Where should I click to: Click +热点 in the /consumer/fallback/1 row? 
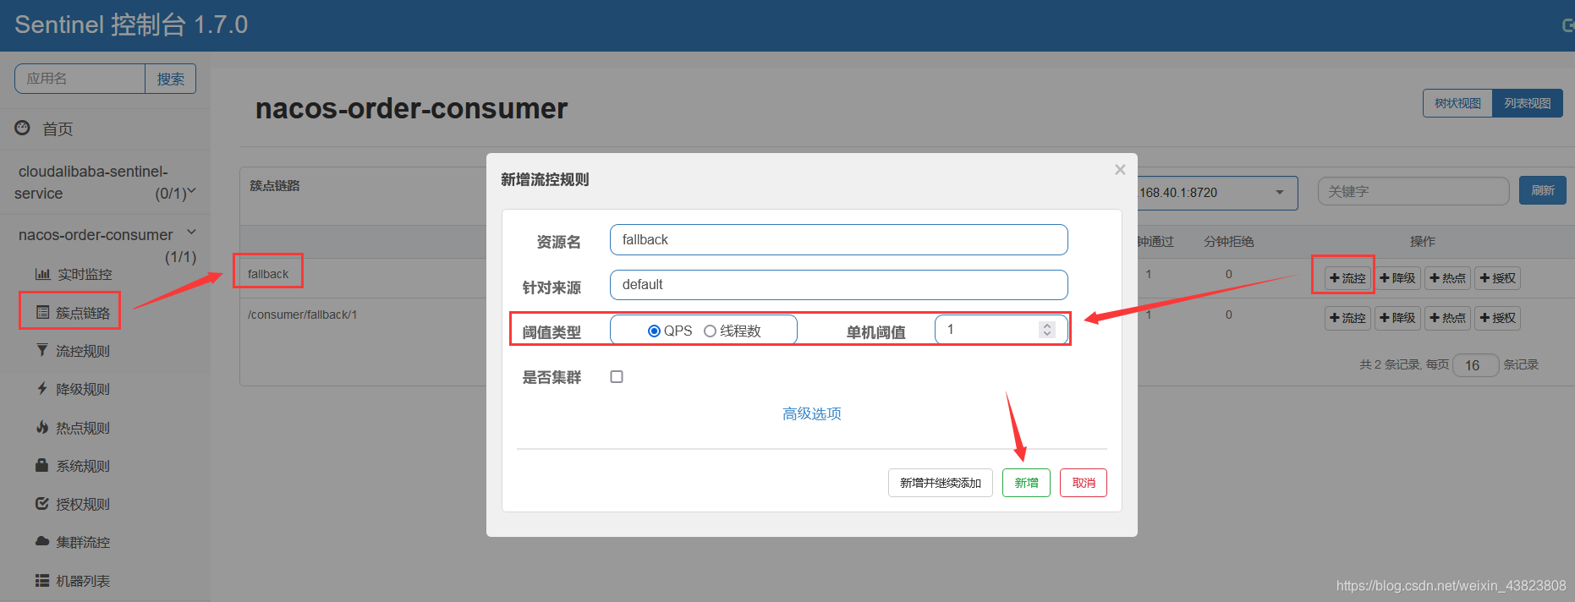pyautogui.click(x=1447, y=318)
